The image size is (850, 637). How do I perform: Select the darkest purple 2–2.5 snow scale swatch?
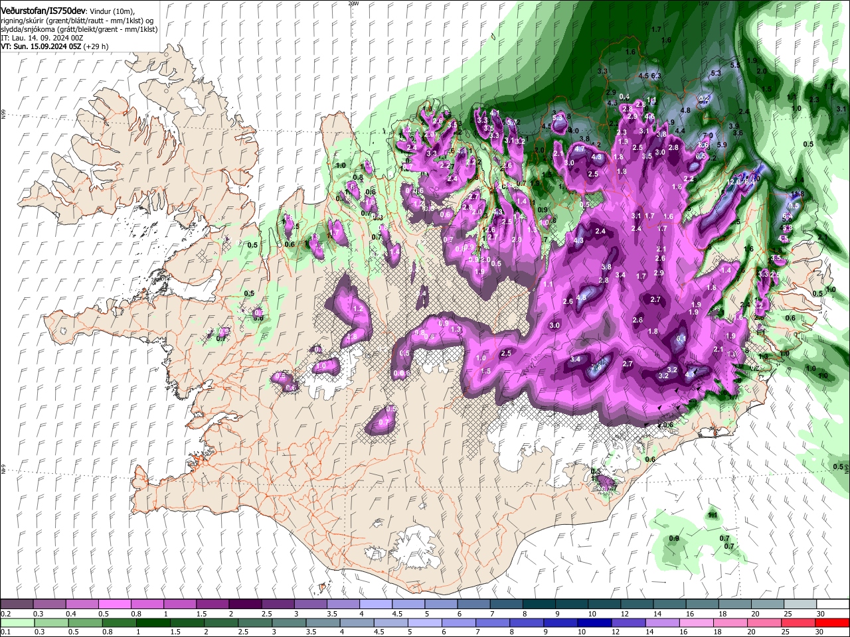(x=245, y=604)
